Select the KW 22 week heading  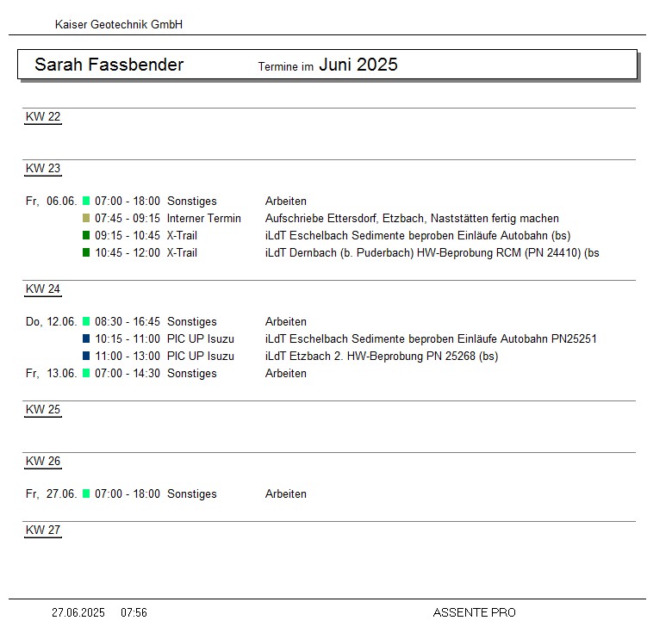pos(43,117)
